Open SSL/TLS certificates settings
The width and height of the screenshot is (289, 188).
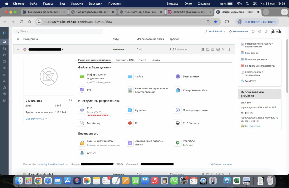[x=82, y=143]
